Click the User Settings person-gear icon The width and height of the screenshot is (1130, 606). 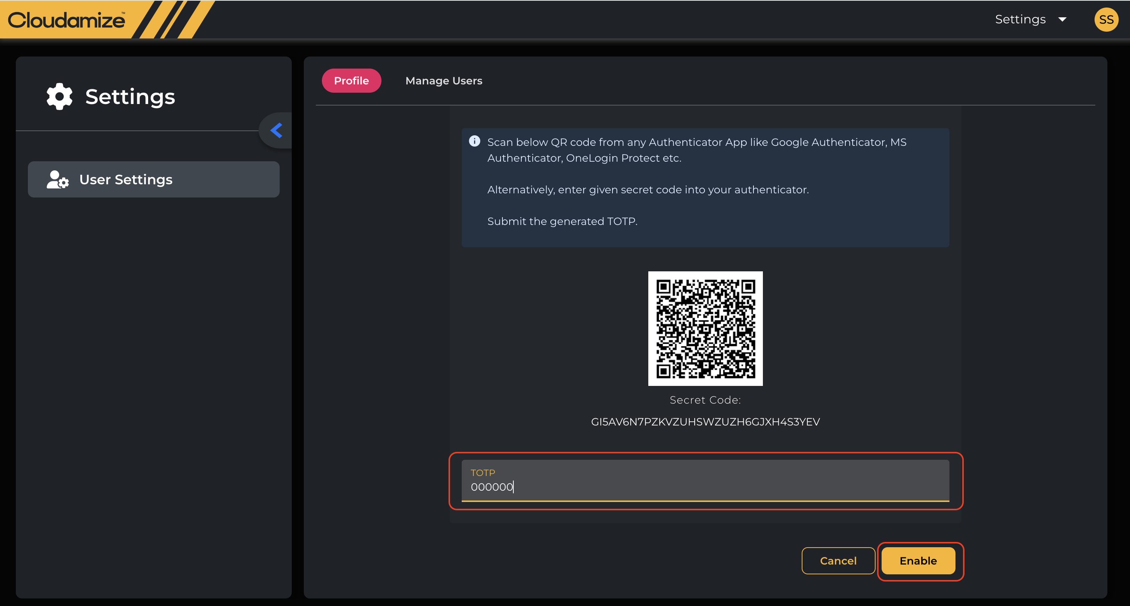[x=57, y=180]
